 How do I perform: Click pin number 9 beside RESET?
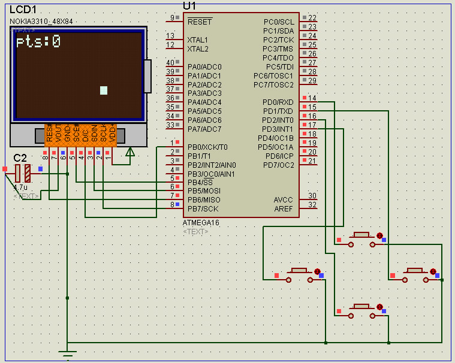point(173,18)
